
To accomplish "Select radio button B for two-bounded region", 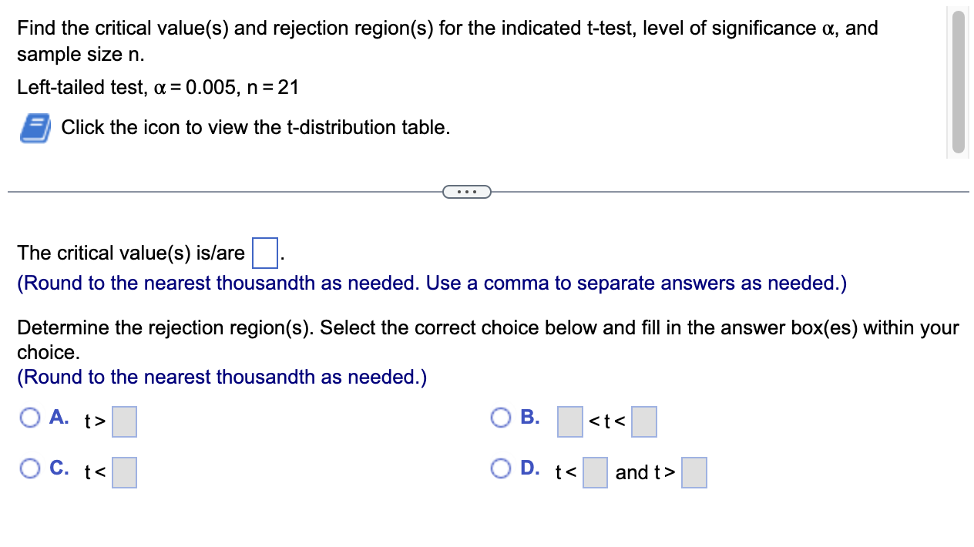I will tap(500, 417).
